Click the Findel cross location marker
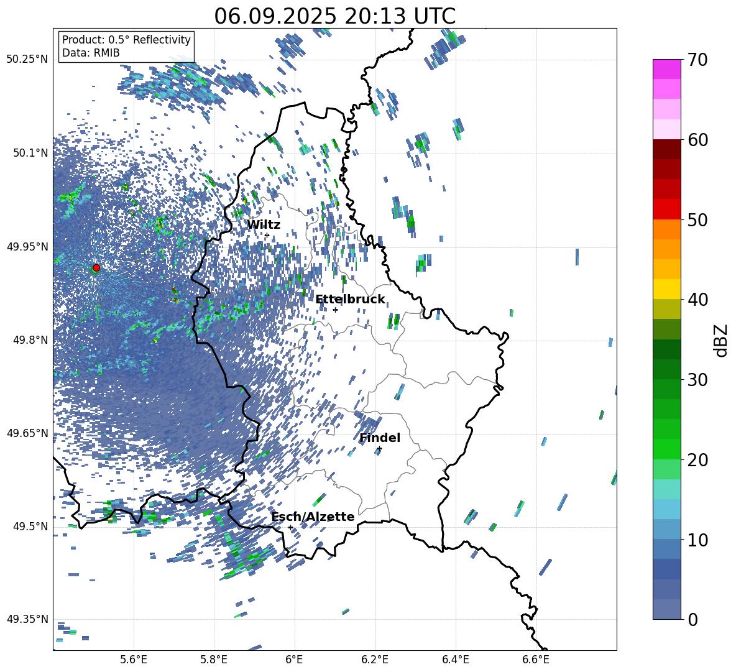Viewport: 736px width, 672px height. tap(379, 449)
